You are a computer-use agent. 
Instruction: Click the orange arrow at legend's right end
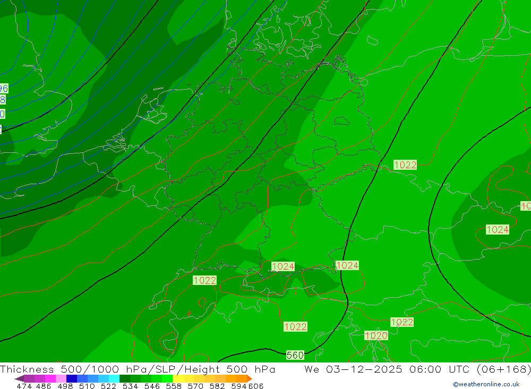250,378
